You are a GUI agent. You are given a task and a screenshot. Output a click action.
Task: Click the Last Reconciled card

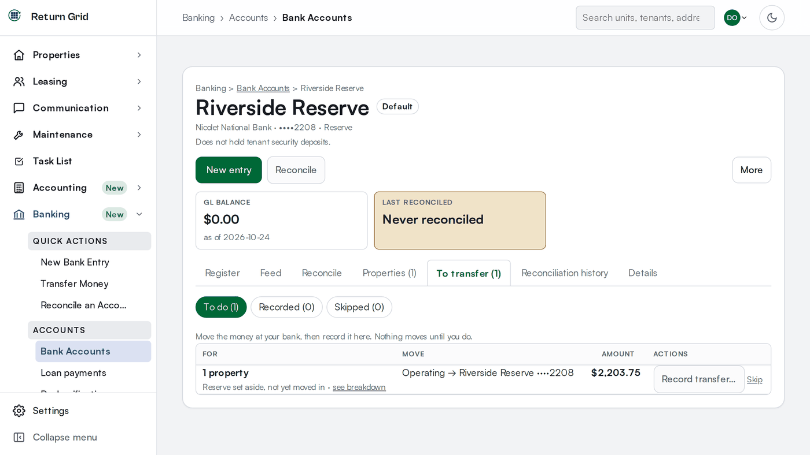click(460, 221)
